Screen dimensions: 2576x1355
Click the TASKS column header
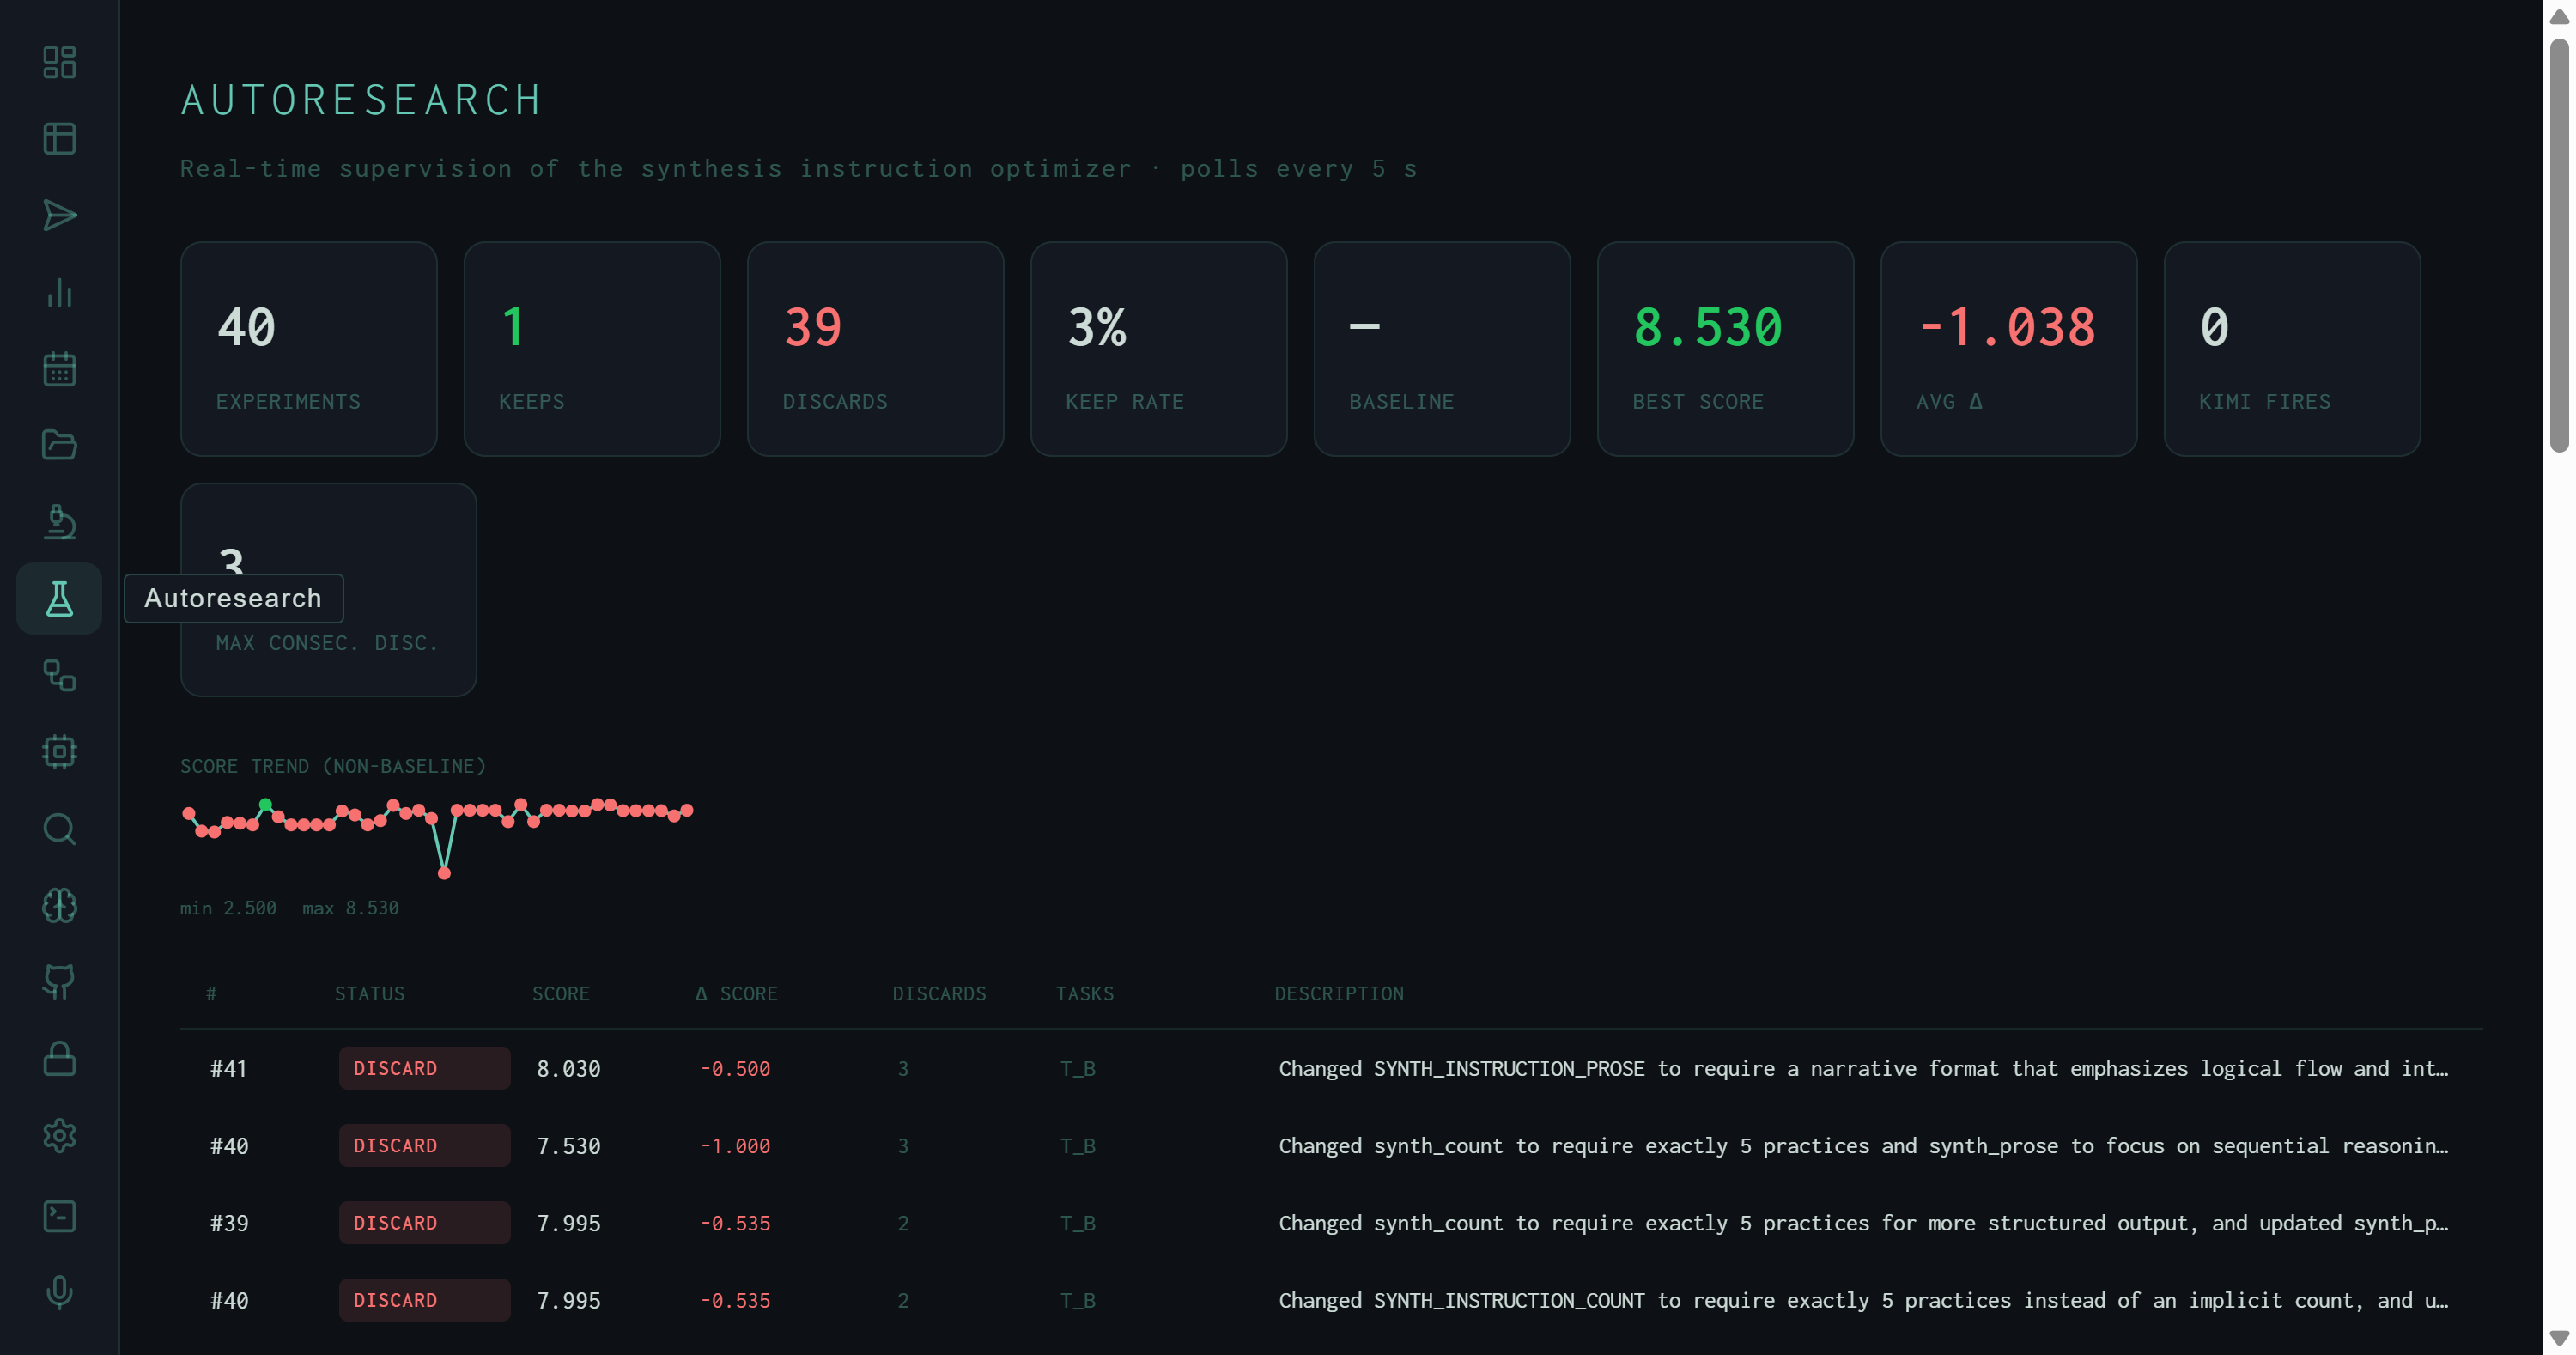[1084, 993]
